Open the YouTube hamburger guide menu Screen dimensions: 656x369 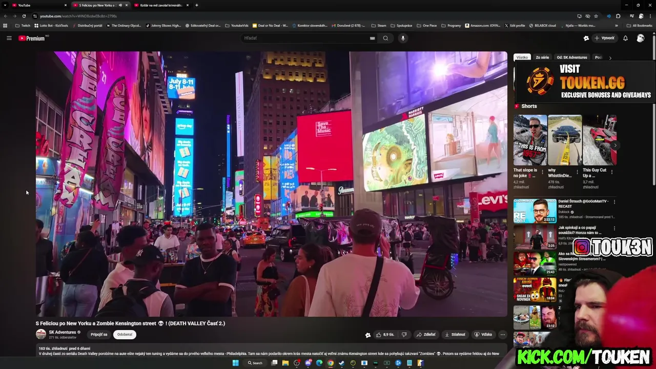point(9,38)
